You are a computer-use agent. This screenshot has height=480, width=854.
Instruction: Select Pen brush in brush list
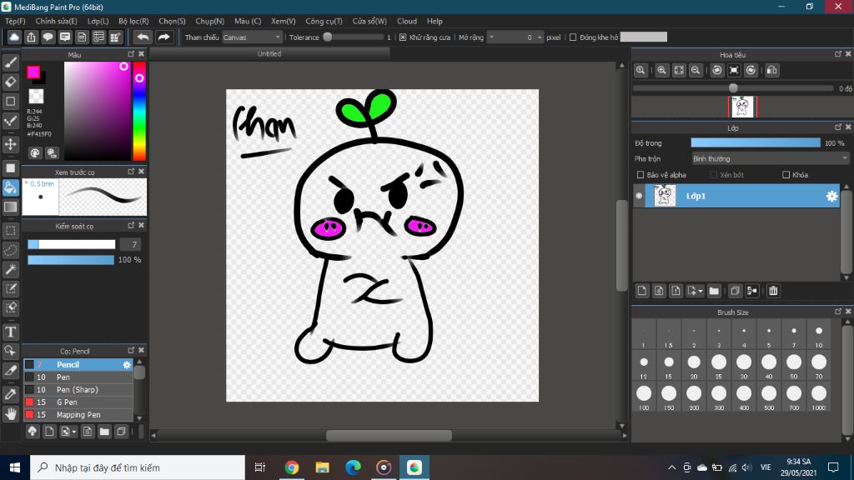pyautogui.click(x=78, y=377)
